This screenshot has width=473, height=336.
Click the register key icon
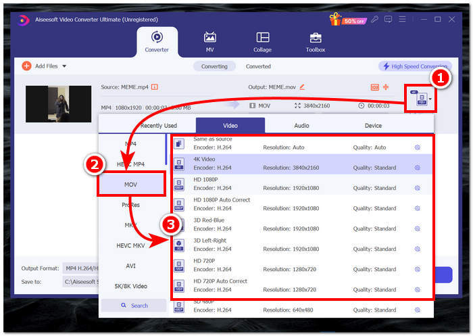[374, 20]
